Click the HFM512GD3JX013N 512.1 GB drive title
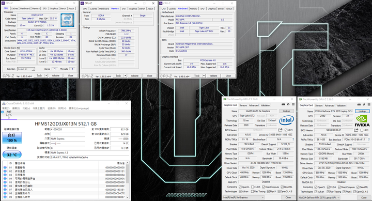Viewport: 372px width, 201px height. 66,123
